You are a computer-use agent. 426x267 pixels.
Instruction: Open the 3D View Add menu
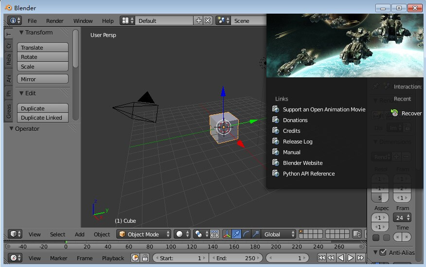(x=79, y=234)
